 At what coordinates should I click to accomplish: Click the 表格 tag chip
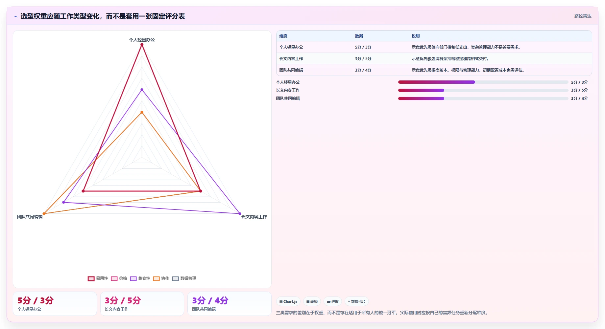312,301
